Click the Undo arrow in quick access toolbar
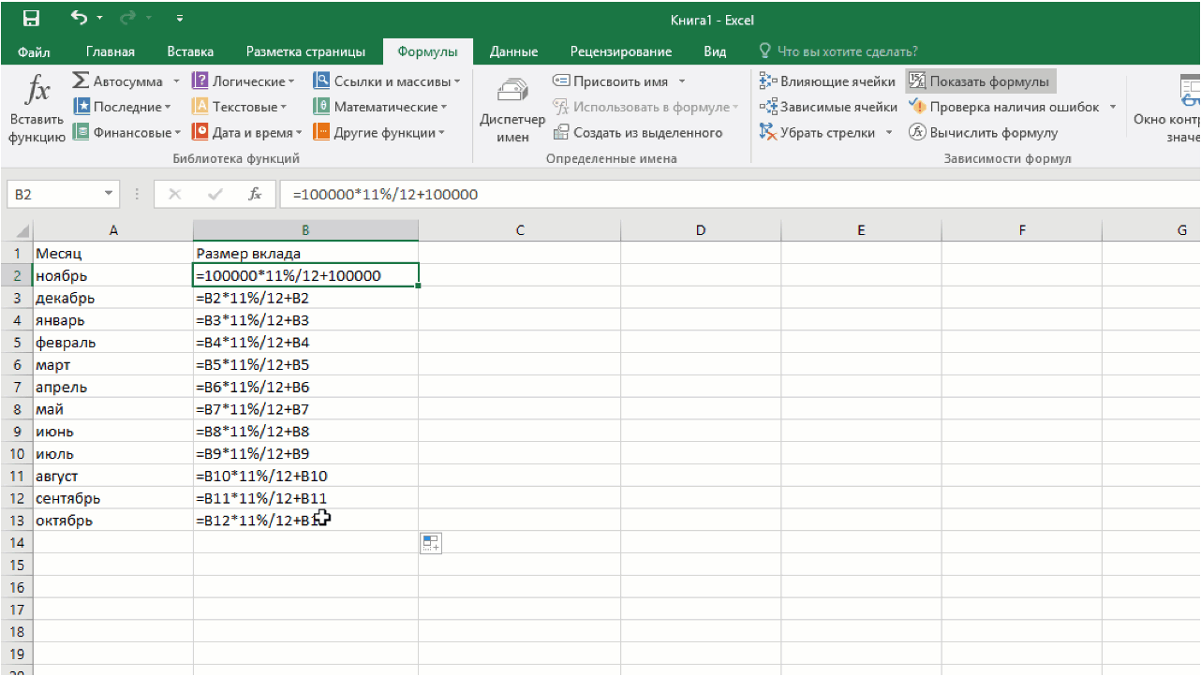1201x676 pixels. (x=81, y=19)
